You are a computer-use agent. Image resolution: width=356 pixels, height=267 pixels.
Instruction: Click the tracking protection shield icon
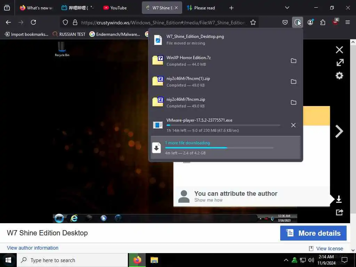click(x=65, y=22)
